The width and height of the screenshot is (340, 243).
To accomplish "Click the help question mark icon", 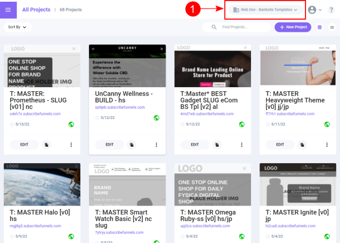I will point(331,10).
